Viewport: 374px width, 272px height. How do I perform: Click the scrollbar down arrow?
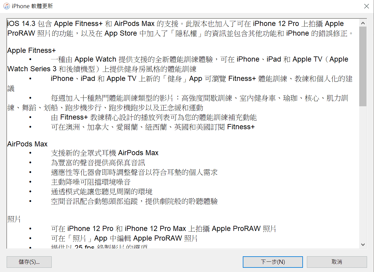(363, 245)
